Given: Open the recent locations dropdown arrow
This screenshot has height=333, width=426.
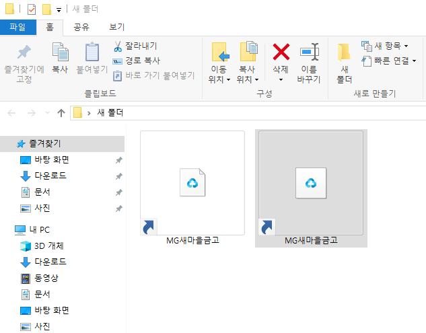Looking at the screenshot, I should coord(47,113).
